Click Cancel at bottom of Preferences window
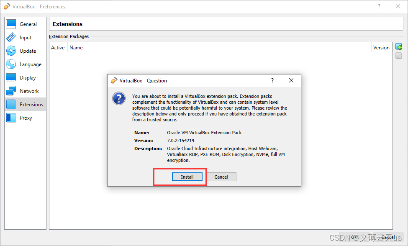This screenshot has width=408, height=246. tap(387, 237)
